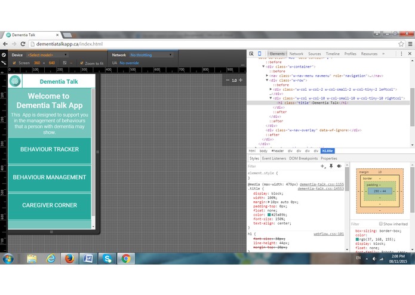Open Word from taskbar
415x295 pixels.
88,259
